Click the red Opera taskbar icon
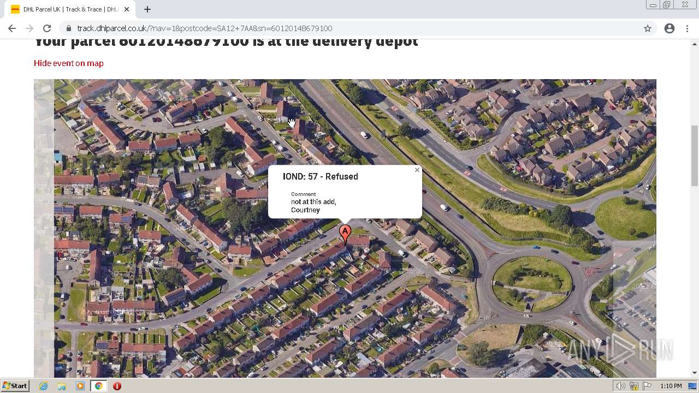 (x=117, y=386)
